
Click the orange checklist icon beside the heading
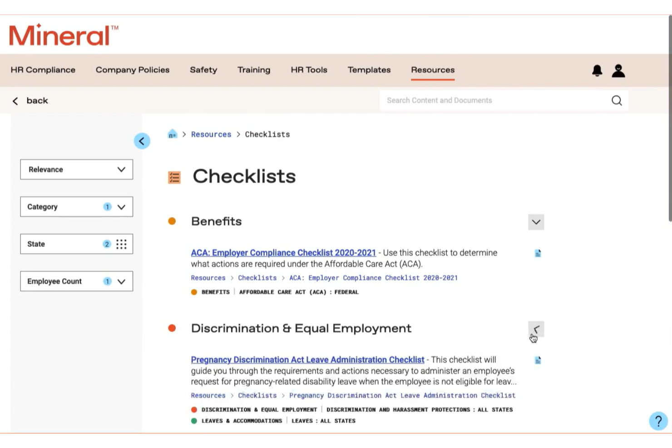pyautogui.click(x=174, y=177)
